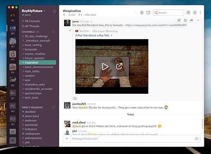Add a new channel plus icon
This screenshot has width=211, height=154.
coord(54,32)
